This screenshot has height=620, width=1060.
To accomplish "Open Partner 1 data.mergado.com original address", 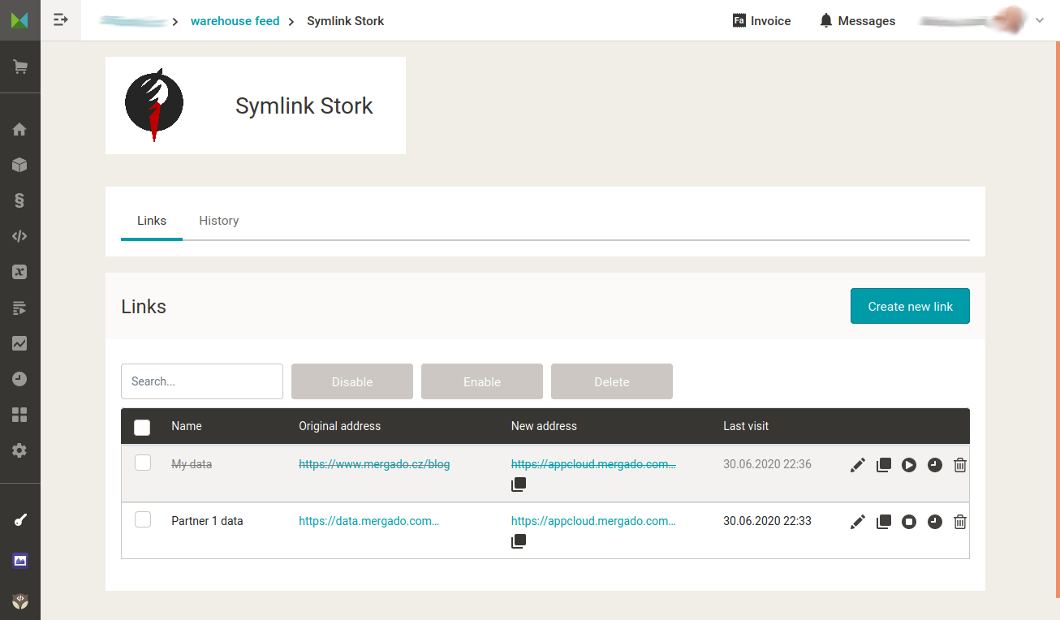I will point(368,521).
